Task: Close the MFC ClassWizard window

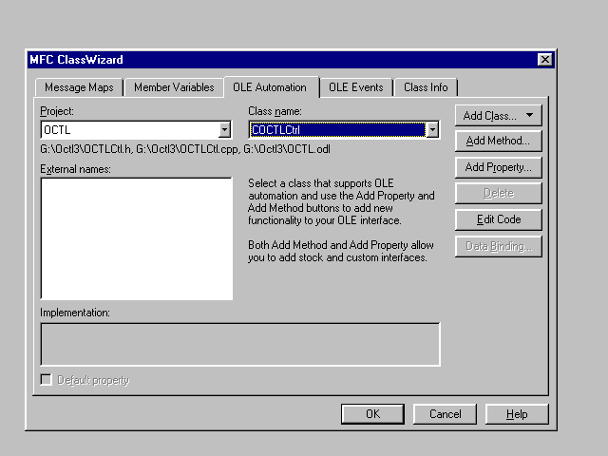Action: click(x=544, y=60)
